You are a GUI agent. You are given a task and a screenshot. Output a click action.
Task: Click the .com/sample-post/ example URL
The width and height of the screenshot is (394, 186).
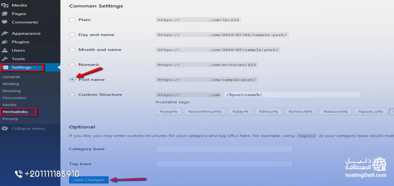[x=207, y=80]
